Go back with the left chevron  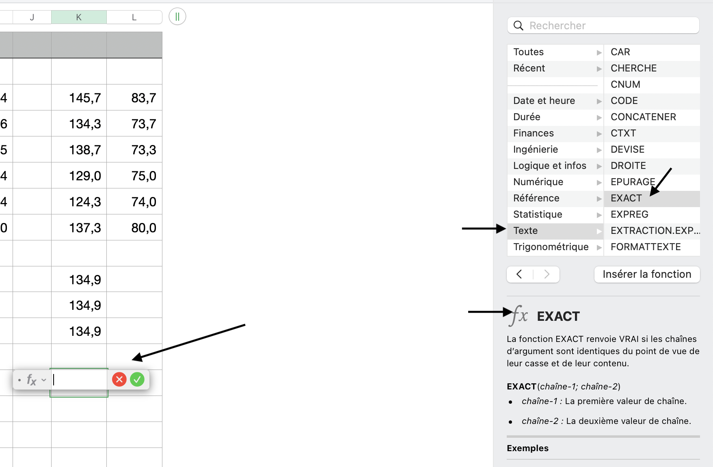point(519,274)
